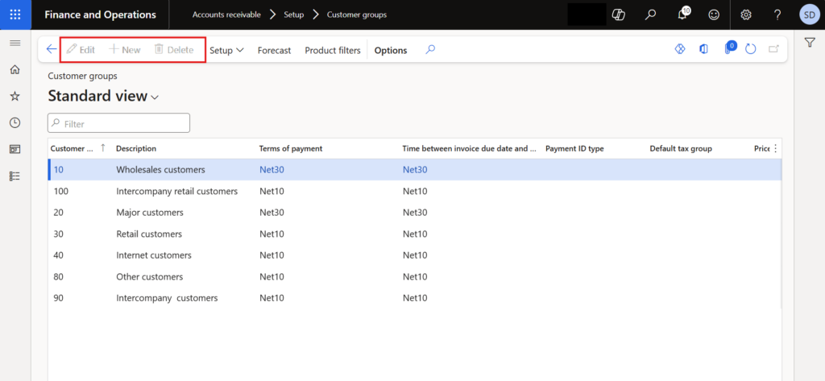Image resolution: width=825 pixels, height=381 pixels.
Task: Open the Forecast menu item
Action: click(274, 50)
